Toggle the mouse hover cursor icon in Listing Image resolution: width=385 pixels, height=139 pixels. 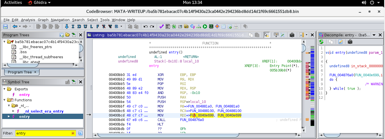266,35
